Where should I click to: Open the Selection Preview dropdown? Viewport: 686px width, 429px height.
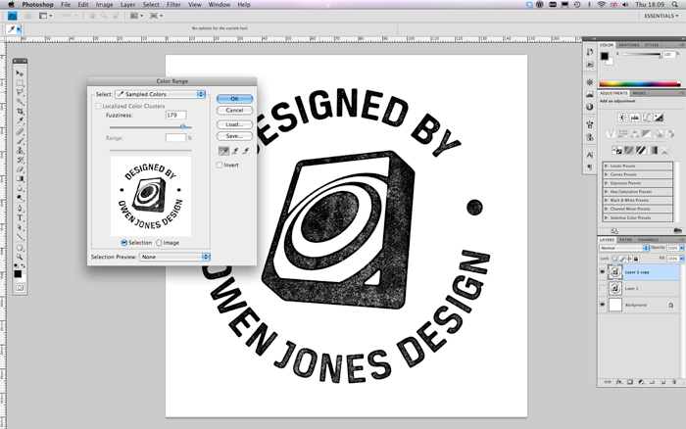(174, 257)
